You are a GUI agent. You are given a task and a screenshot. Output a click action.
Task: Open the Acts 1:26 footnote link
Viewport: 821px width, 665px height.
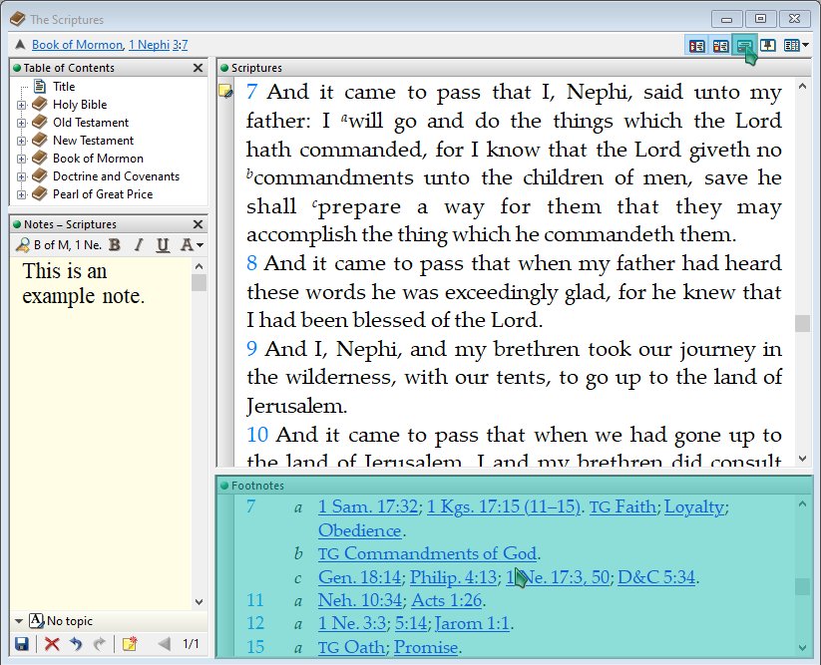[x=447, y=600]
